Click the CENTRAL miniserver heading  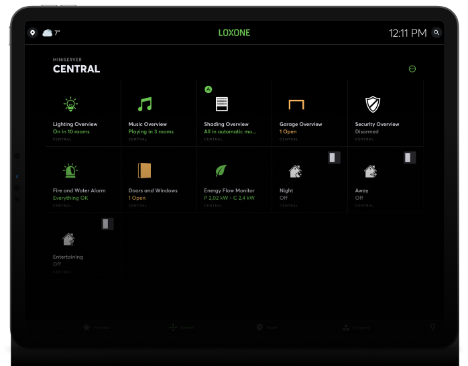[x=76, y=69]
